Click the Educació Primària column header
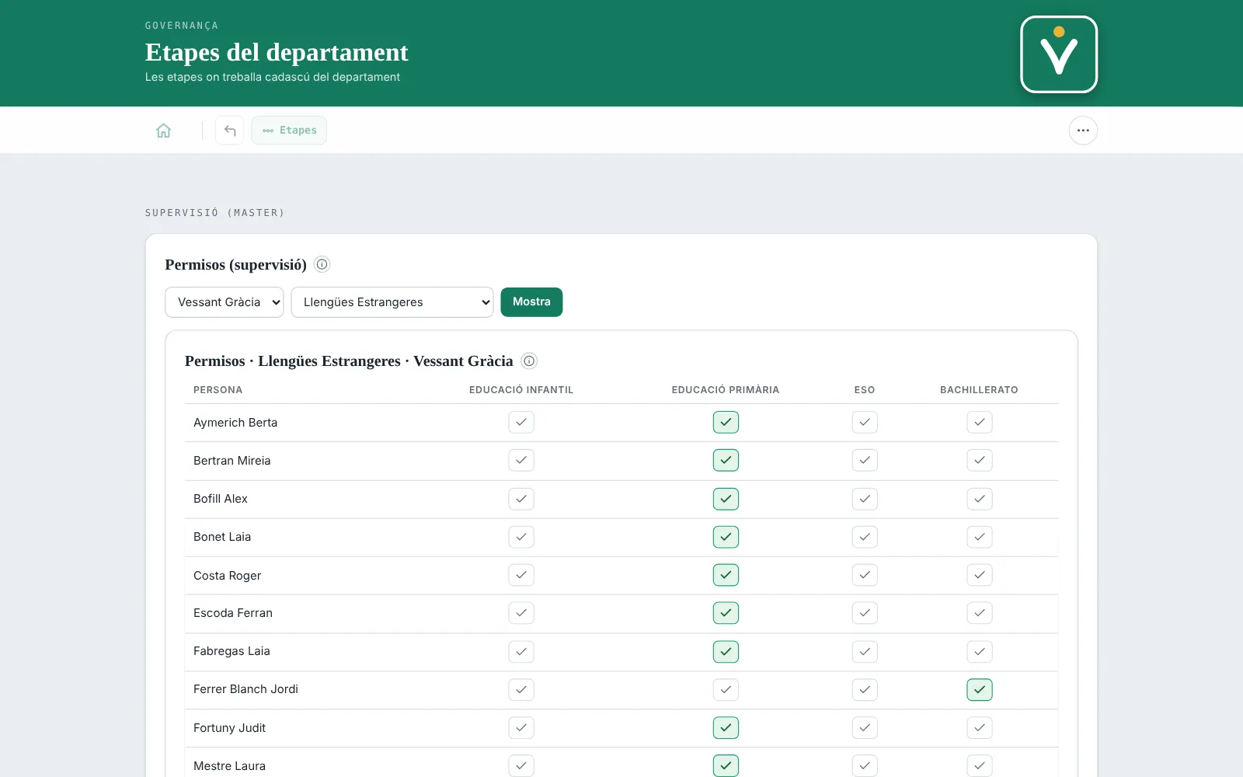 pos(726,390)
